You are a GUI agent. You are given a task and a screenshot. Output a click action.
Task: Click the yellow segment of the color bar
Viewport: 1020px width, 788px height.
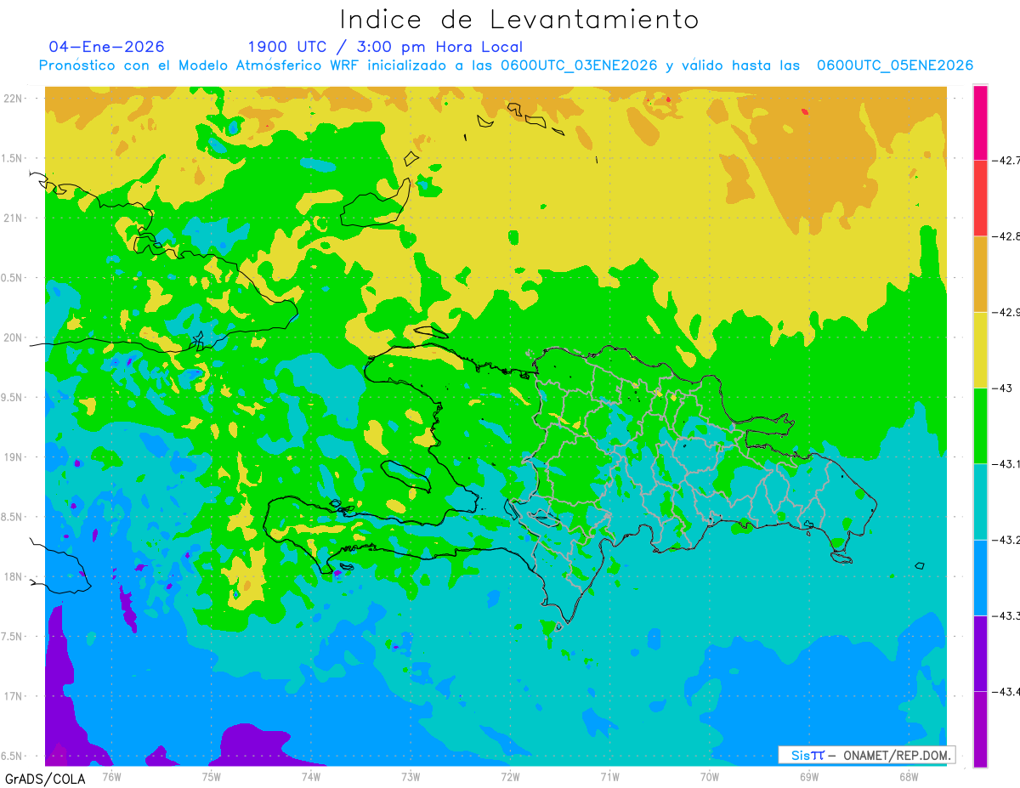tap(980, 349)
